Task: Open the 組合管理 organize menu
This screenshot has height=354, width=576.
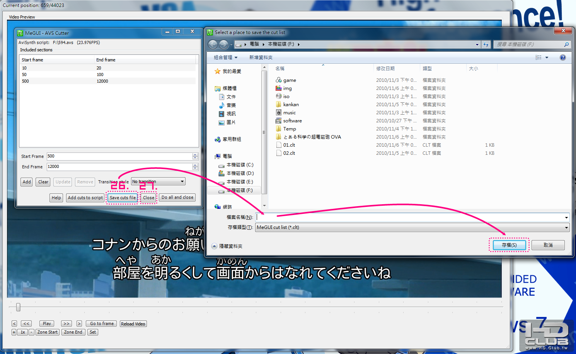Action: [225, 58]
